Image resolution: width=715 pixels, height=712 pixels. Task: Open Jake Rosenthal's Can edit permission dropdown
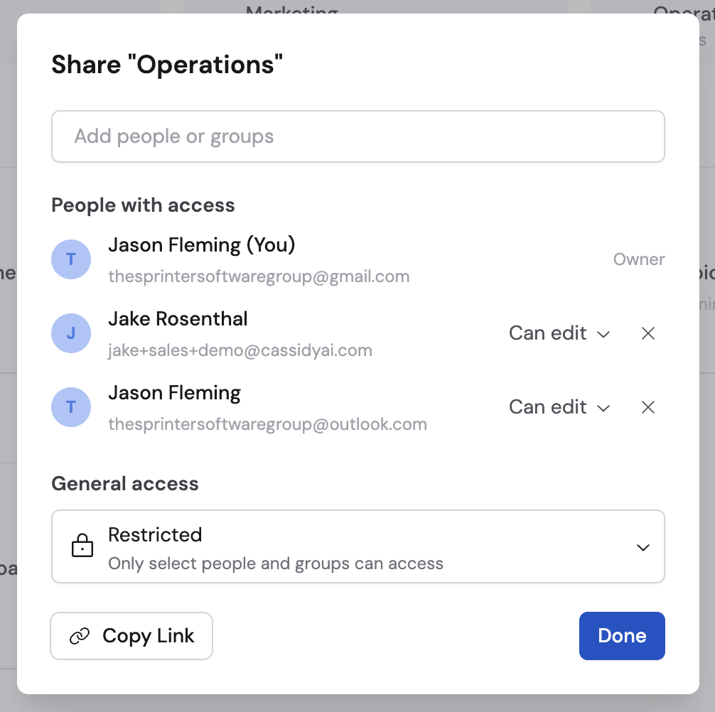(559, 333)
